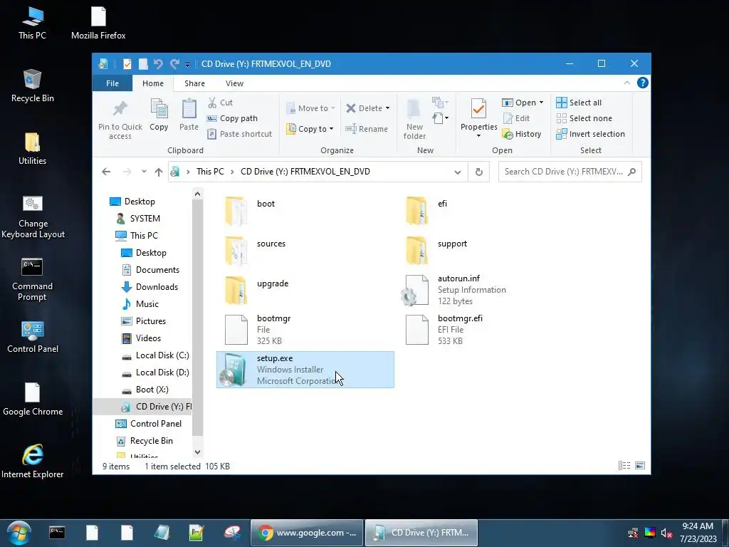This screenshot has height=547, width=729.
Task: Select the autorun.inf file
Action: 453,290
